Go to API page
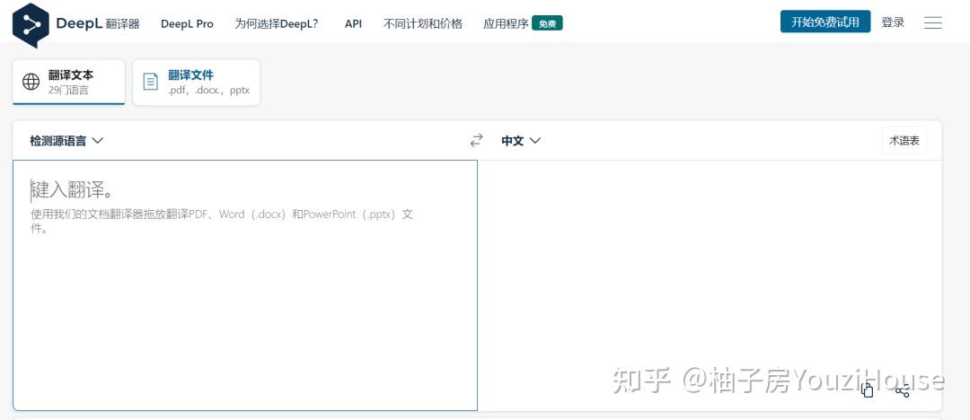Viewport: 970px width, 420px height. click(x=353, y=24)
